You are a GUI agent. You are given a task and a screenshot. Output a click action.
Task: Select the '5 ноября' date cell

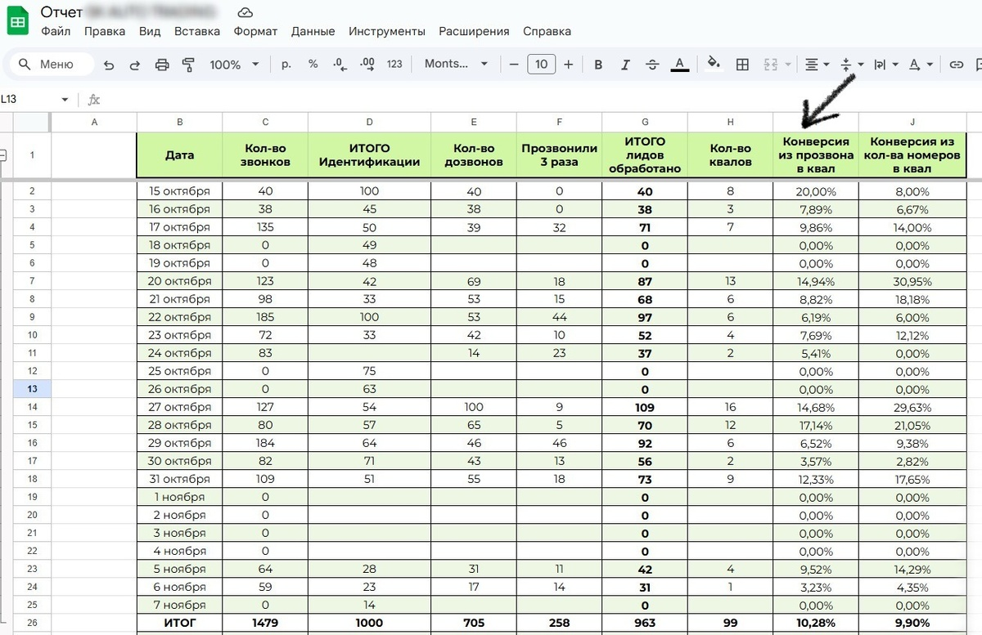click(179, 569)
